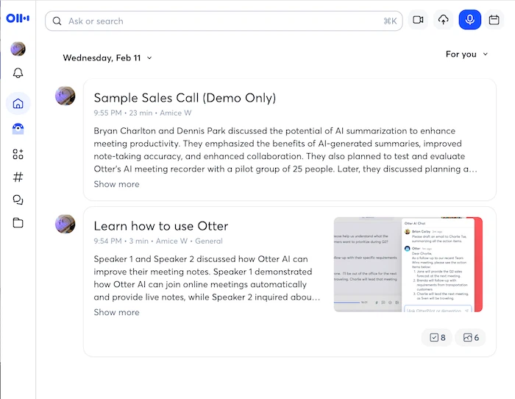Open the Folders icon in sidebar

18,223
